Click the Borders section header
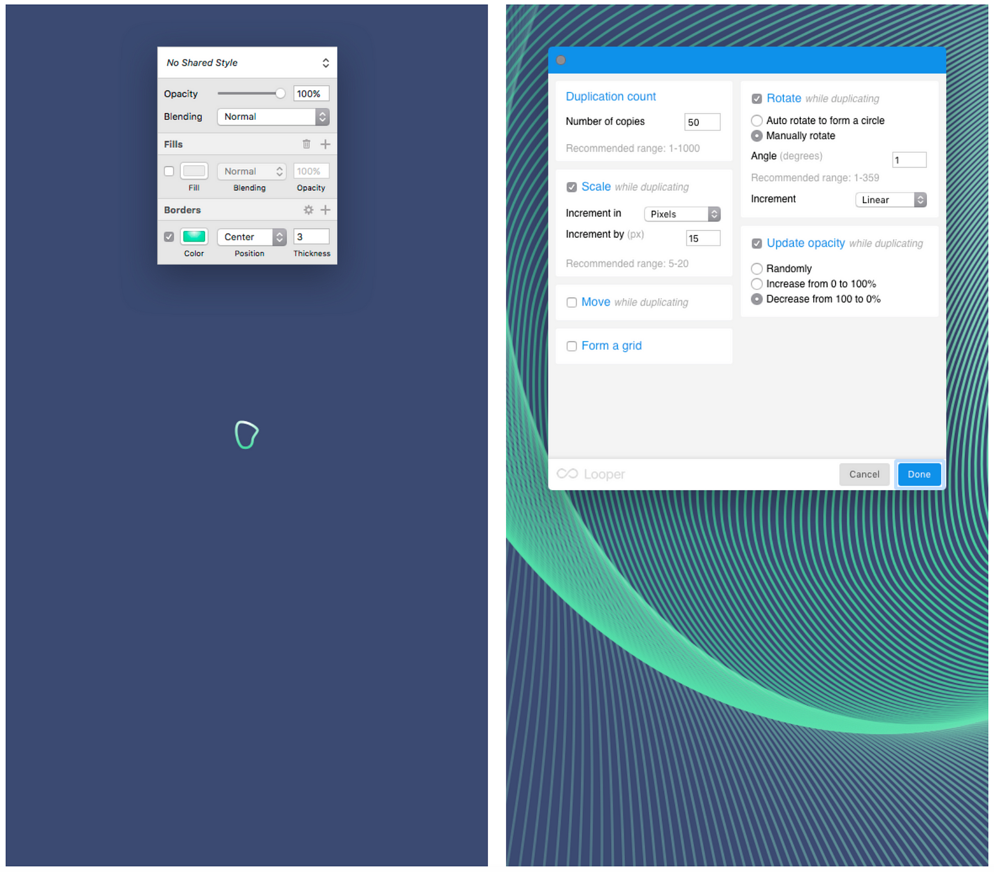 coord(182,210)
